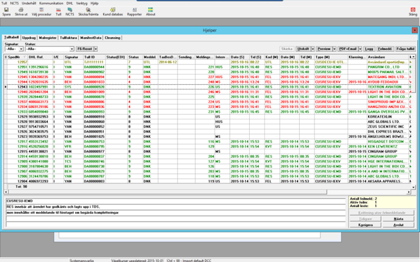Click the horizontal scrollbar thumb of the table

[x=167, y=192]
